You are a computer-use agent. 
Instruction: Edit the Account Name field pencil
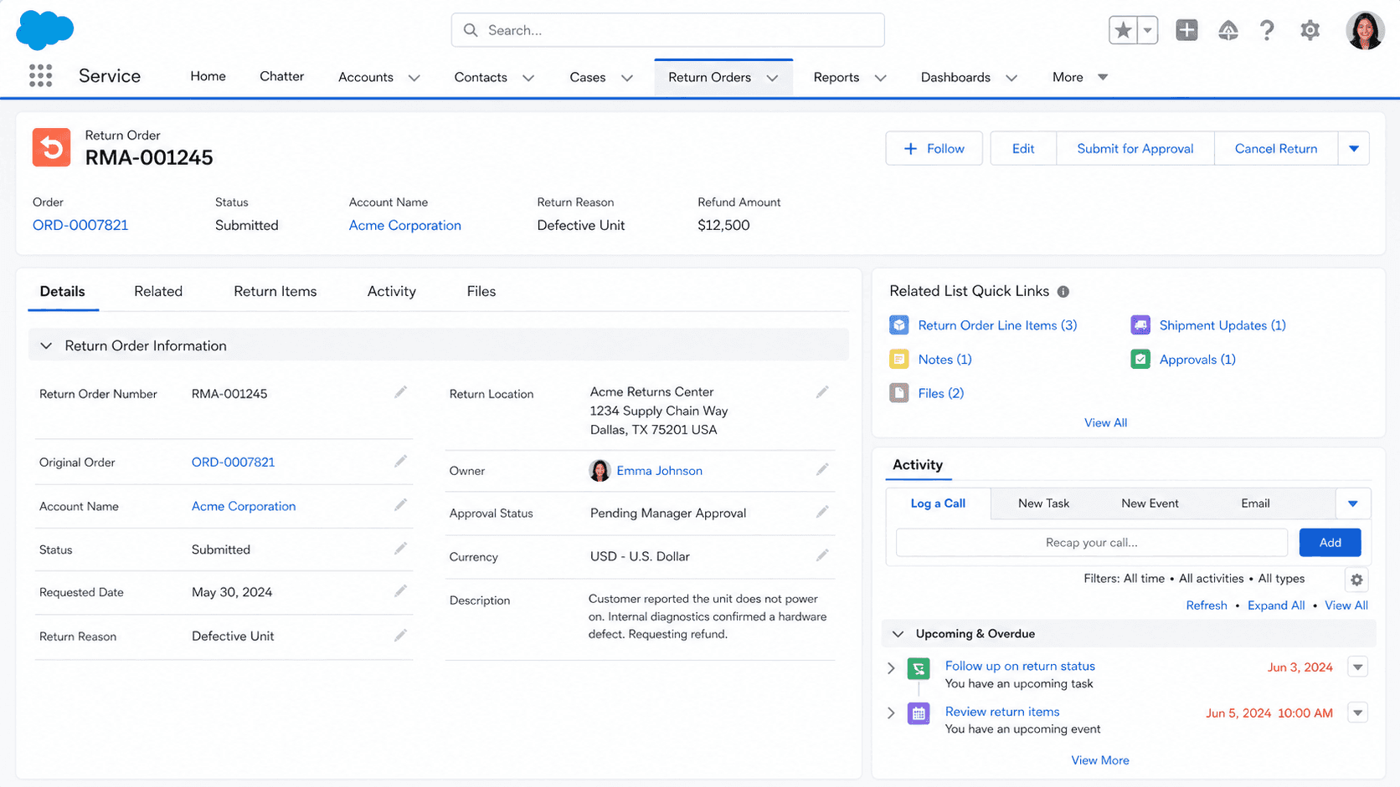point(401,505)
